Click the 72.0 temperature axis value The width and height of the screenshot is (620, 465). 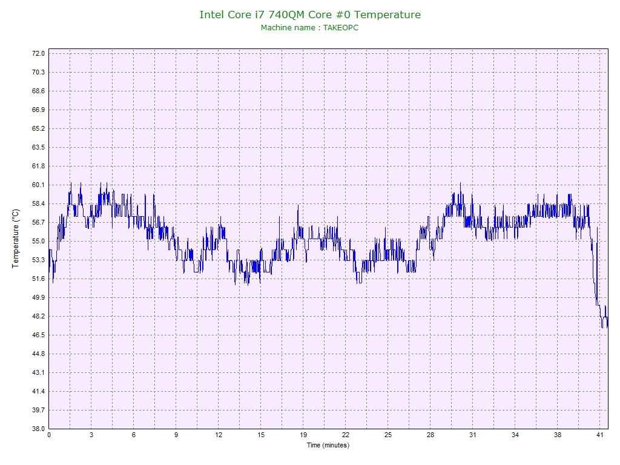point(38,53)
